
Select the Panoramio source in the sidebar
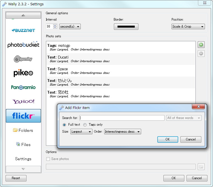tap(23, 87)
